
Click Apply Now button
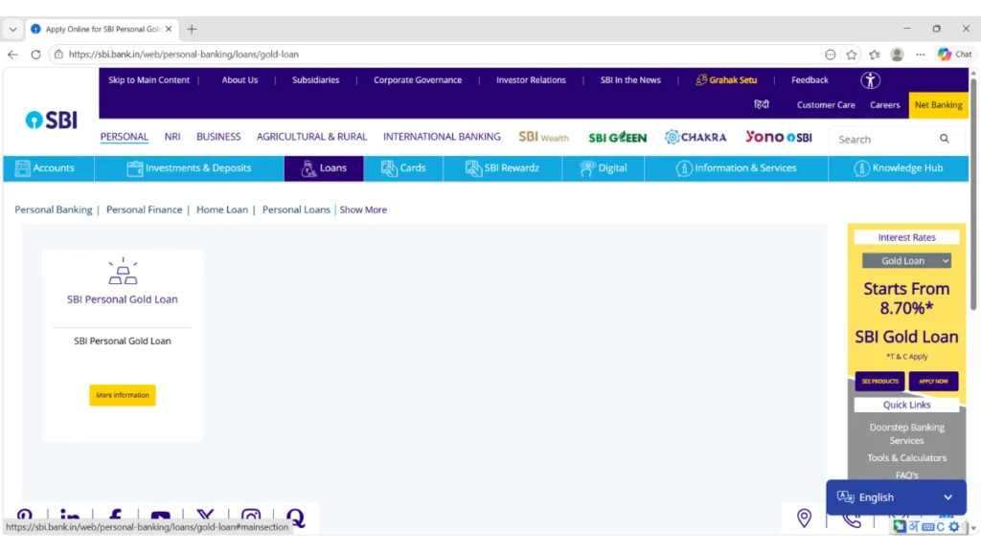(x=933, y=381)
